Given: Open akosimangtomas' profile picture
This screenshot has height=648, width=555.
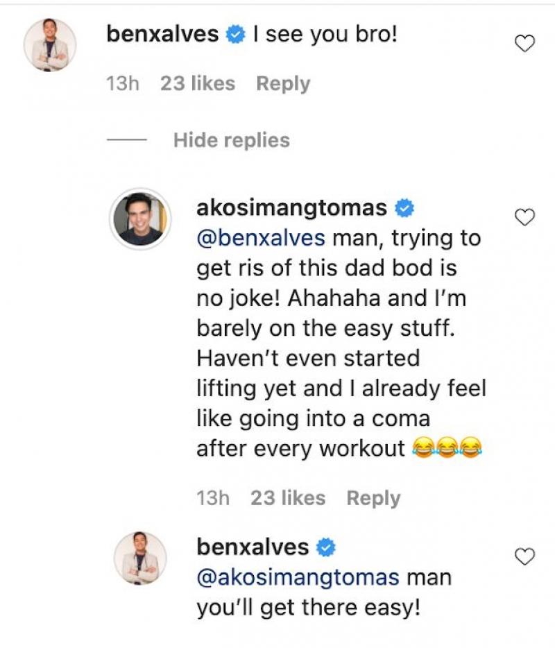Looking at the screenshot, I should coord(139,219).
